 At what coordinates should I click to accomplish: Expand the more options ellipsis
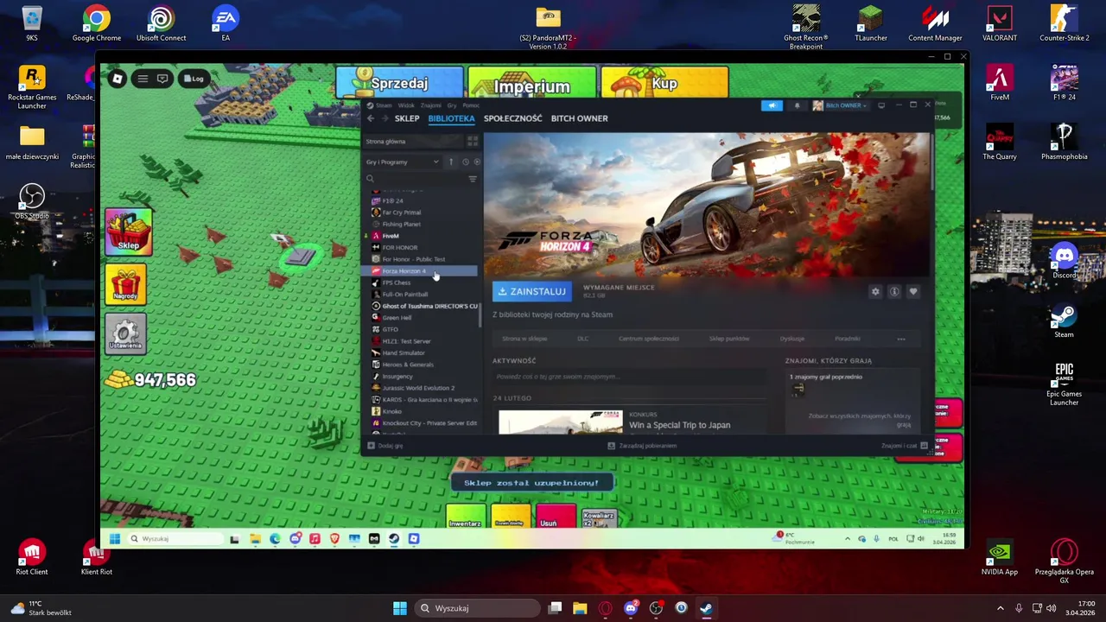[901, 339]
